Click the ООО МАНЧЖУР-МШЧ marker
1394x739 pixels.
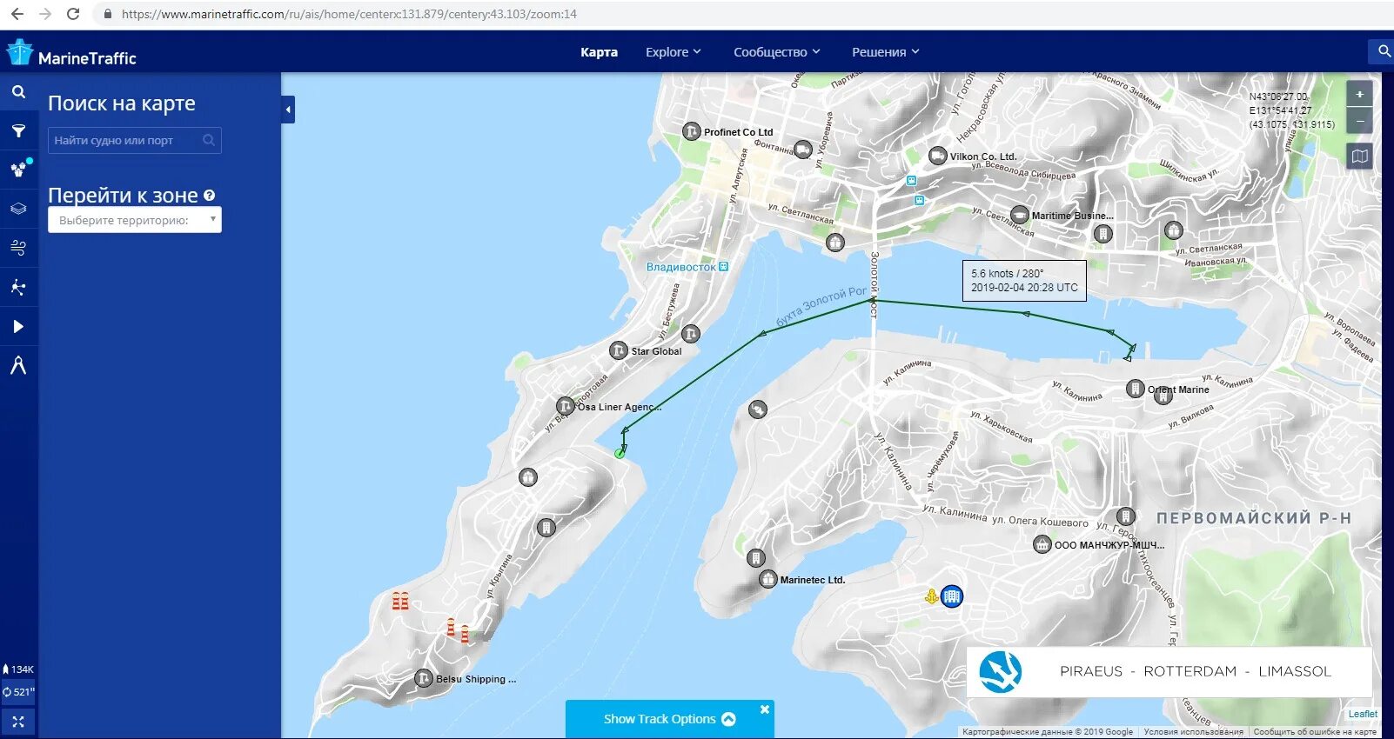[1042, 544]
